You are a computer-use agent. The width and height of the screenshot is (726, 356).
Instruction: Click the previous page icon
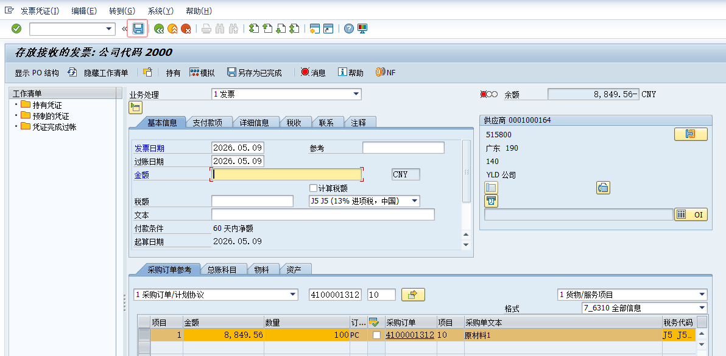[267, 29]
